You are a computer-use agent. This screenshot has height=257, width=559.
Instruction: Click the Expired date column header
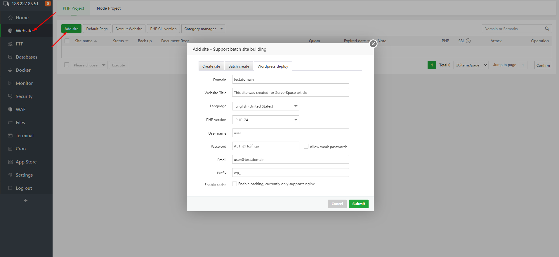[355, 41]
